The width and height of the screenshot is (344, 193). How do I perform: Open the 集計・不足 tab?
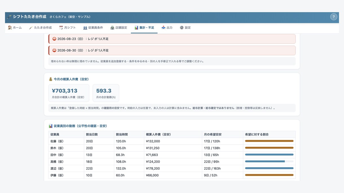tap(144, 28)
